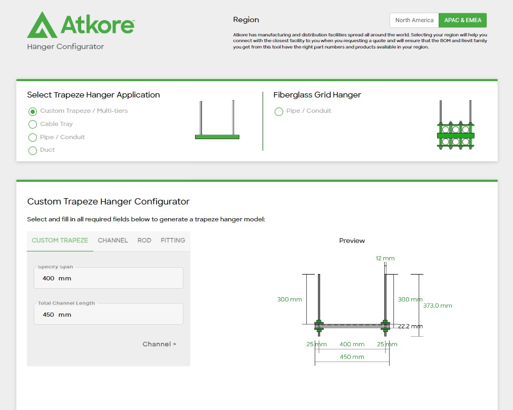Select the Duct application
Screen dimensions: 513x410
[x=32, y=150]
